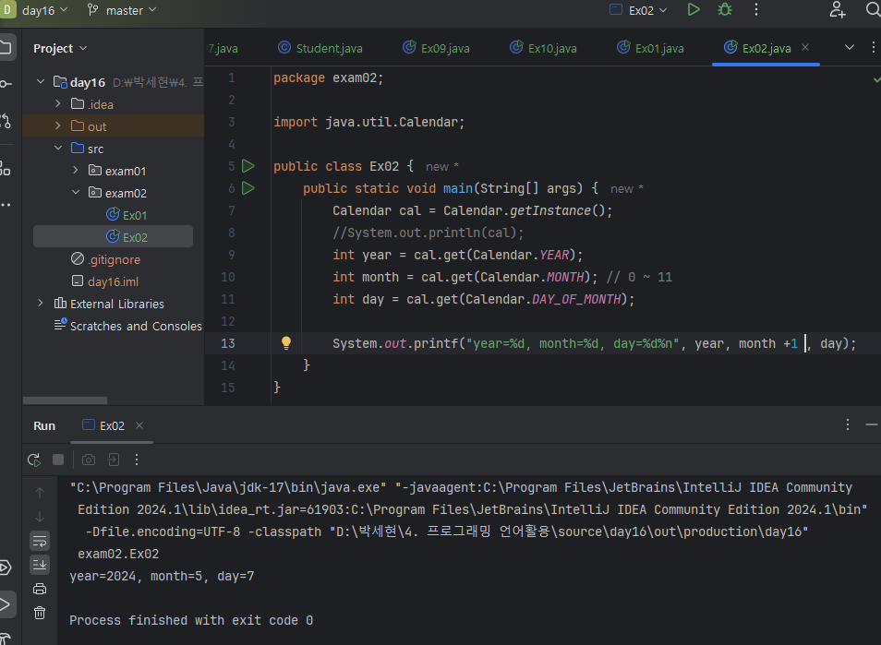Image resolution: width=881 pixels, height=645 pixels.
Task: Open the add collaborator icon
Action: (x=838, y=9)
